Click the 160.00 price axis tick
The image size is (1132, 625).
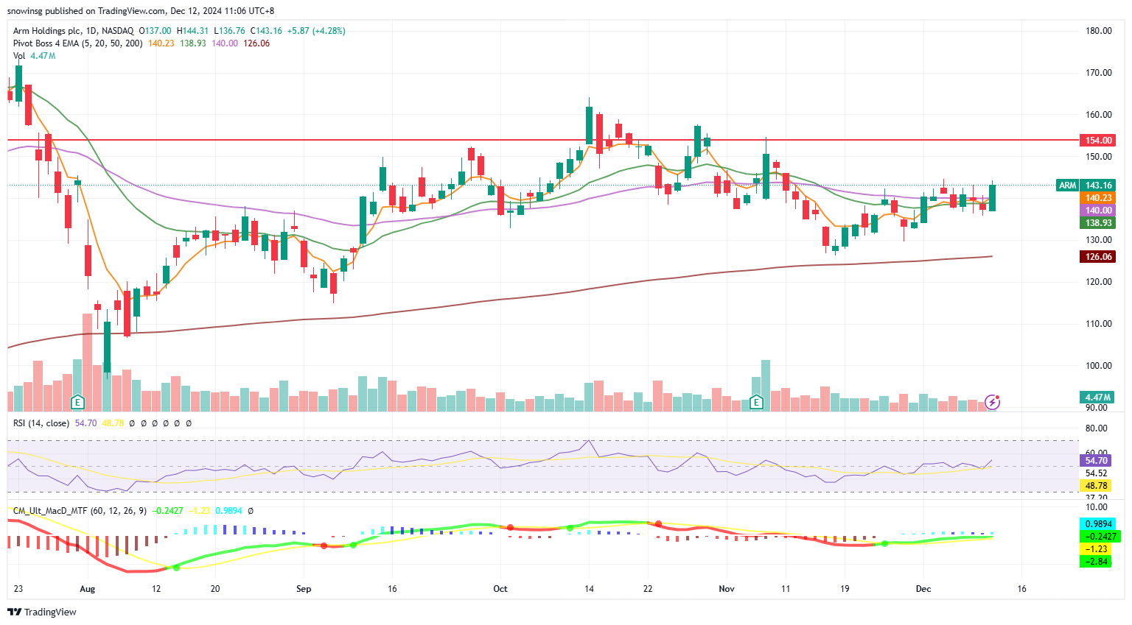(x=1098, y=115)
